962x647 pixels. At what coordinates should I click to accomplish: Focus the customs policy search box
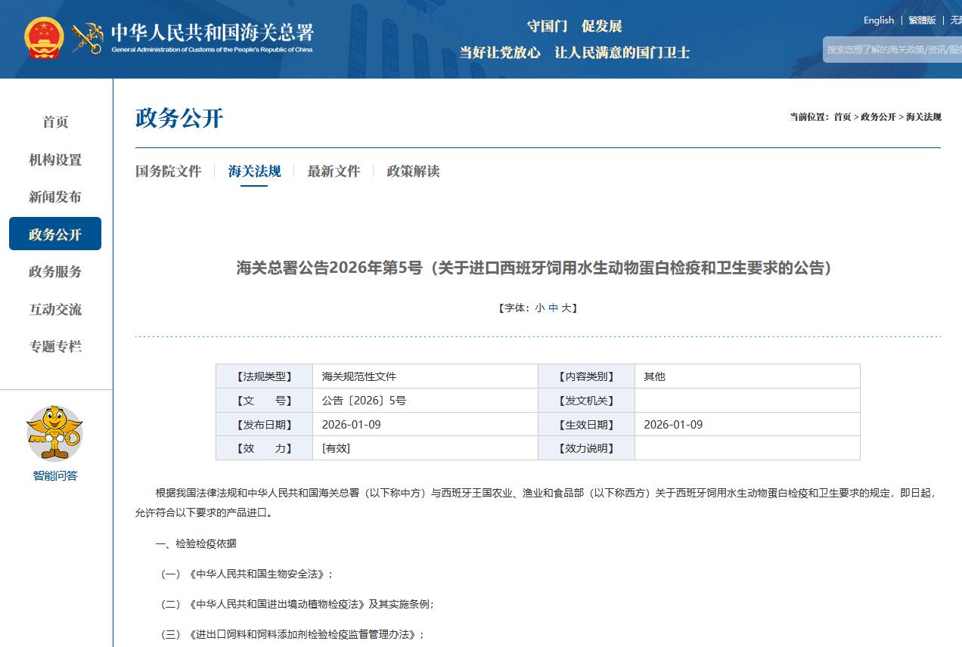[892, 49]
